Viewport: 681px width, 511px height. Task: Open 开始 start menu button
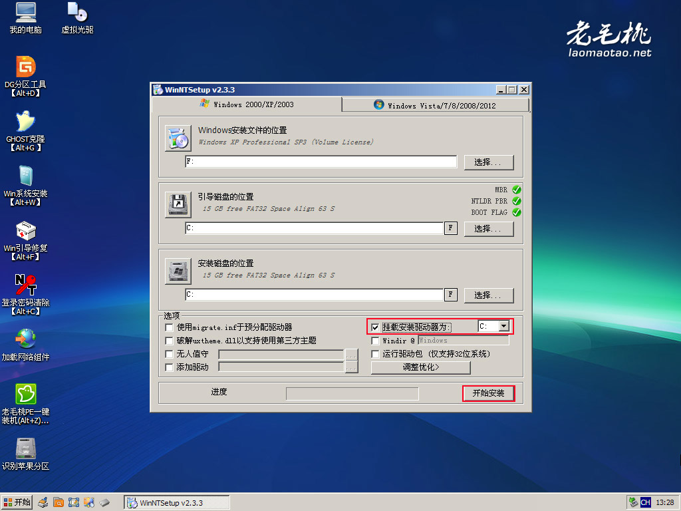tap(17, 503)
